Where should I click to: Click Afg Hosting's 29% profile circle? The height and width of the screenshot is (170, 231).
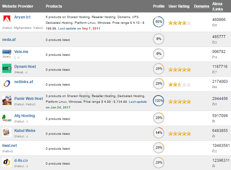click(159, 118)
